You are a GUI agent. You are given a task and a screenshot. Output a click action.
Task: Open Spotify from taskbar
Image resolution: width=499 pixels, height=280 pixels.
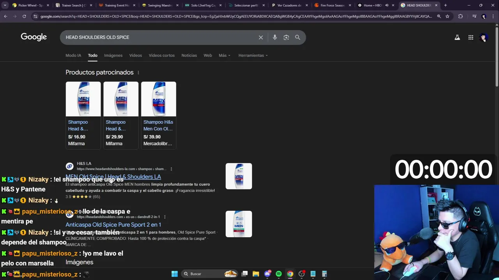pos(279,274)
